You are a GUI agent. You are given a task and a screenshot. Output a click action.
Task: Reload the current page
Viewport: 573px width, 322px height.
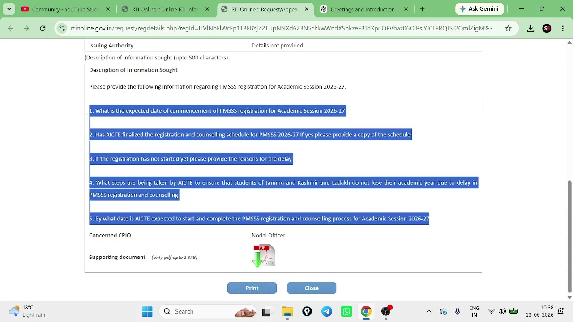coord(43,28)
